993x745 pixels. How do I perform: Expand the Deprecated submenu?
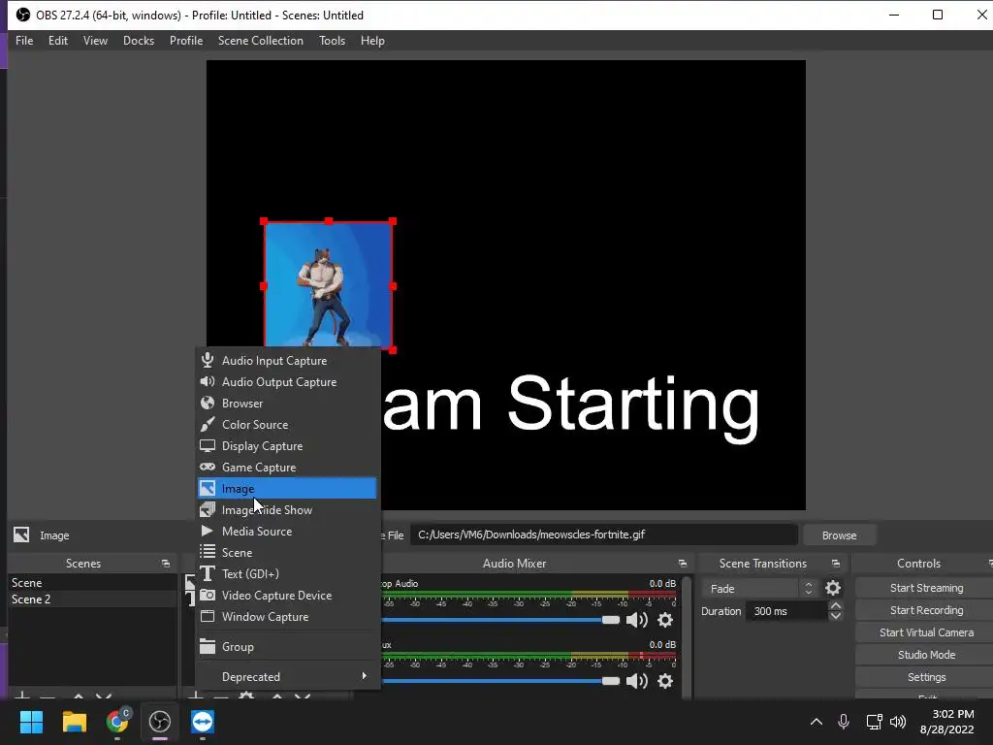[286, 676]
